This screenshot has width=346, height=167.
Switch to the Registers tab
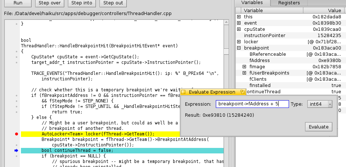point(289,3)
